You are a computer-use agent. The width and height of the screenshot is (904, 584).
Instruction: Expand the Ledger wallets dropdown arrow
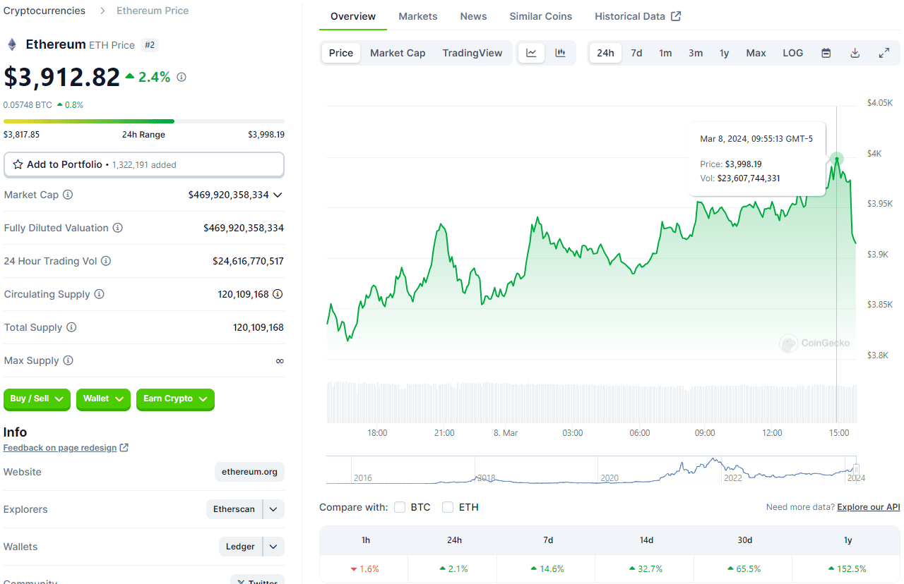274,547
